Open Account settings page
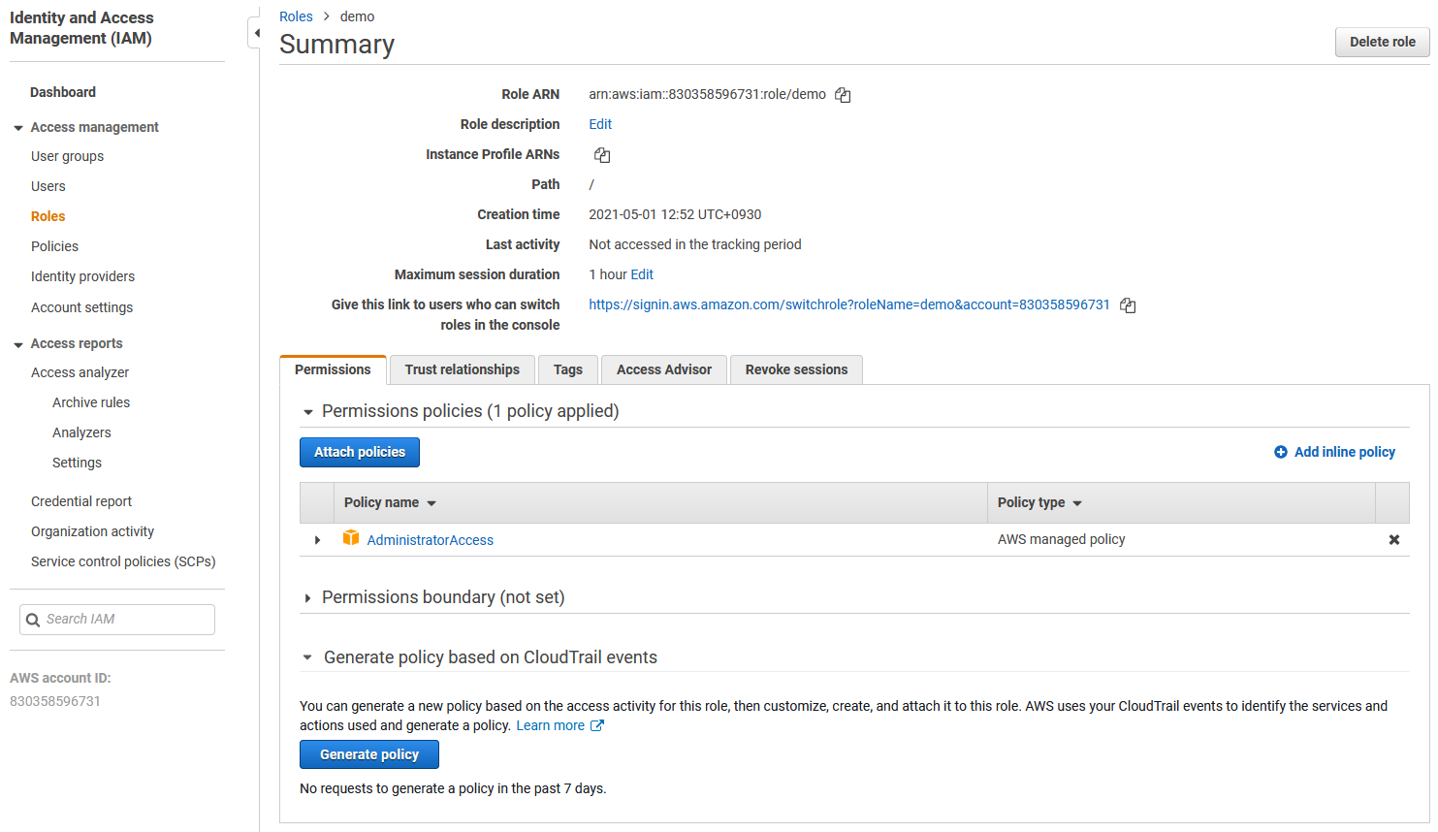The width and height of the screenshot is (1438, 832). 81,307
